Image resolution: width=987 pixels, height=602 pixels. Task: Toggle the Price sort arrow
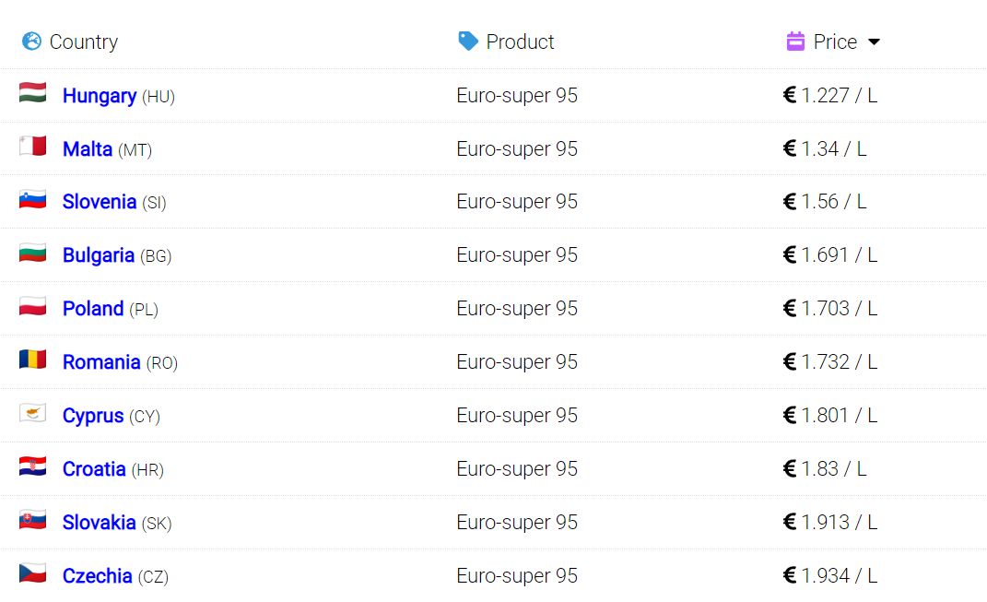(874, 42)
